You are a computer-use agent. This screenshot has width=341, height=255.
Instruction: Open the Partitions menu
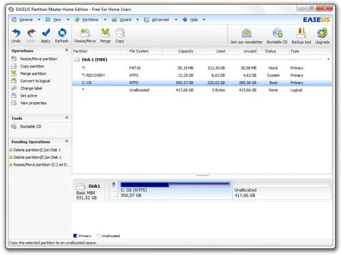pyautogui.click(x=90, y=20)
